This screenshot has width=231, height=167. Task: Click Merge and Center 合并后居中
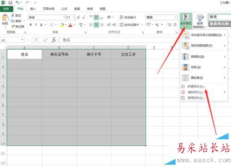(x=129, y=24)
